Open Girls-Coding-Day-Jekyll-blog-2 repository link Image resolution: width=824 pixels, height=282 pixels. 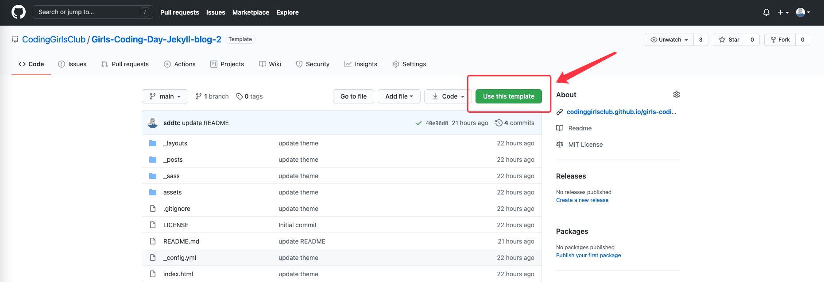(x=156, y=39)
